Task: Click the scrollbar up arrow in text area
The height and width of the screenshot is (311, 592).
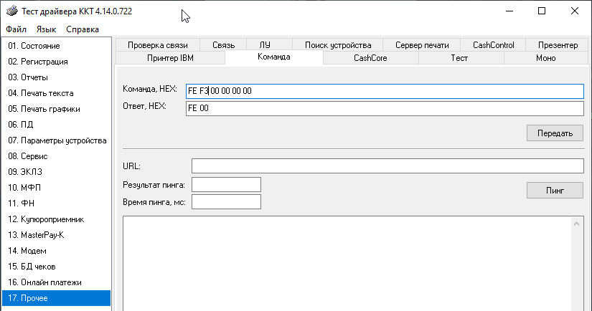Action: pyautogui.click(x=576, y=224)
